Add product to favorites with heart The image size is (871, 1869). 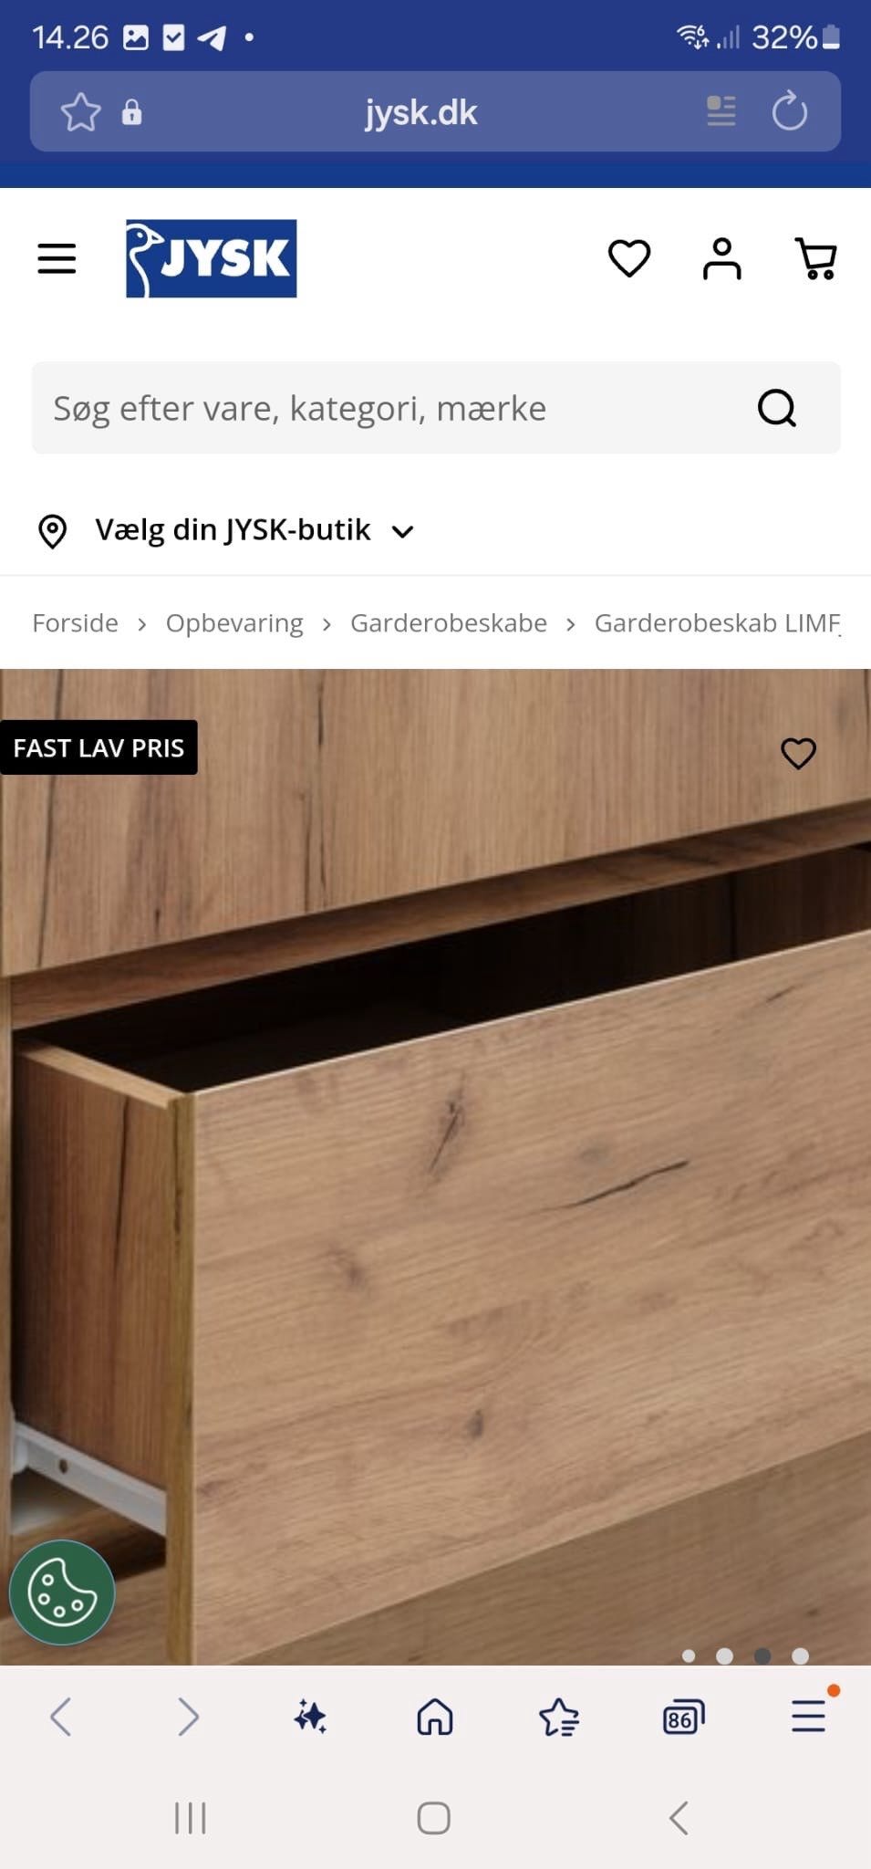click(x=799, y=753)
